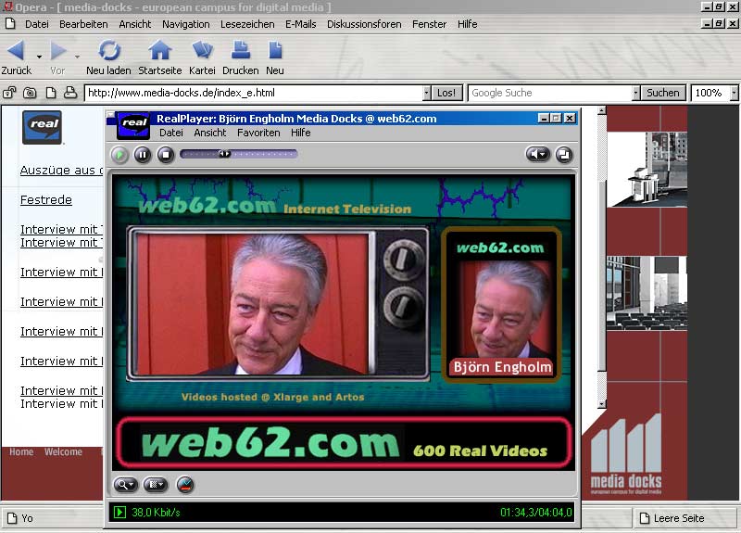Screen dimensions: 741x533
Task: Open Opera Hilfe menu
Action: (467, 24)
